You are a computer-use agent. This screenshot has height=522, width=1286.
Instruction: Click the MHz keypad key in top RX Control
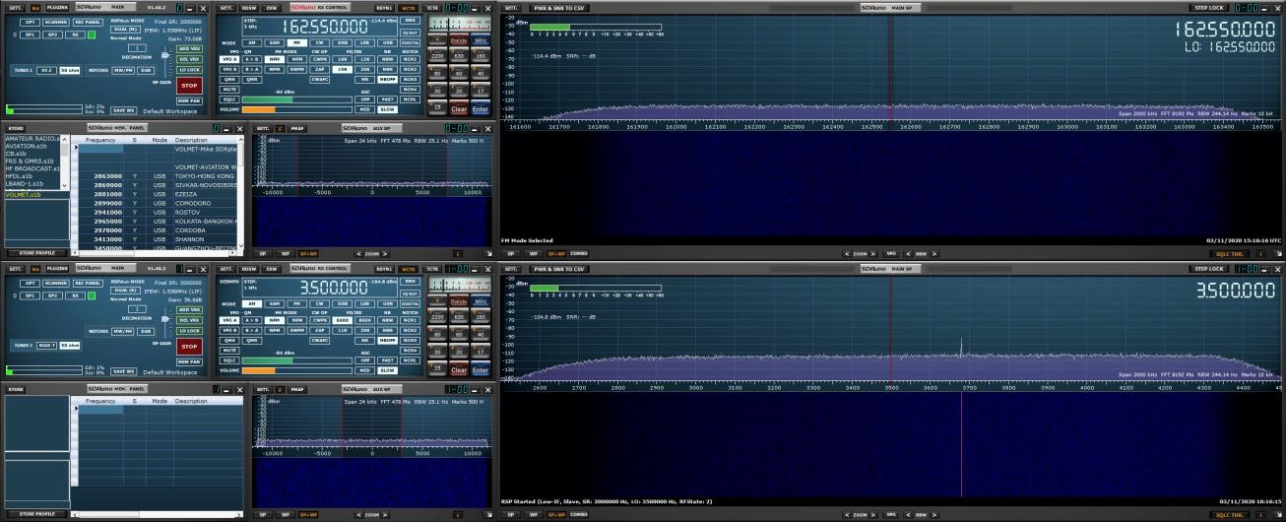pos(481,41)
